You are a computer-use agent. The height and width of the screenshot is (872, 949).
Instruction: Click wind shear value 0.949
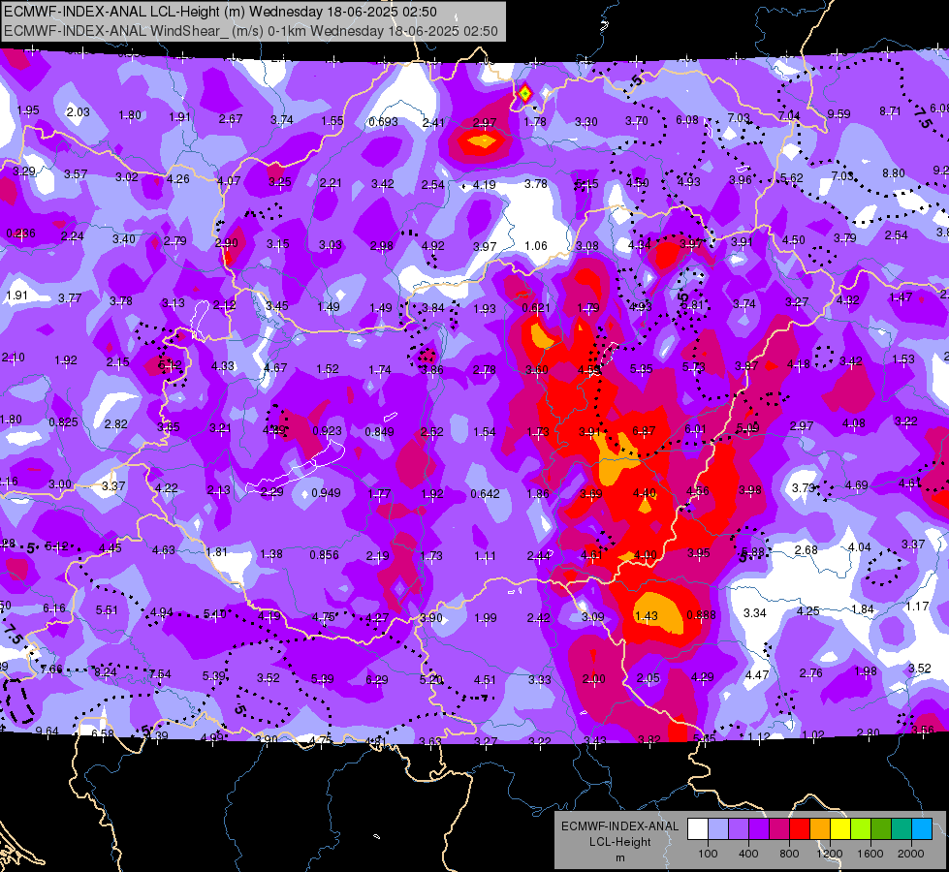[326, 493]
